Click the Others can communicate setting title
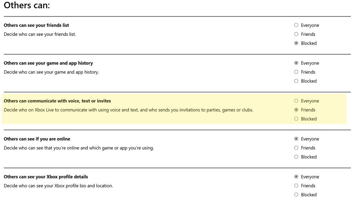This screenshot has height=202, width=354. click(x=57, y=101)
